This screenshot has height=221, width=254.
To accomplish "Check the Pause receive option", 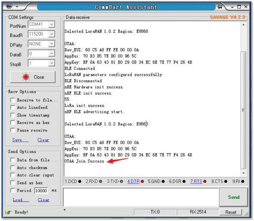I will (x=13, y=130).
